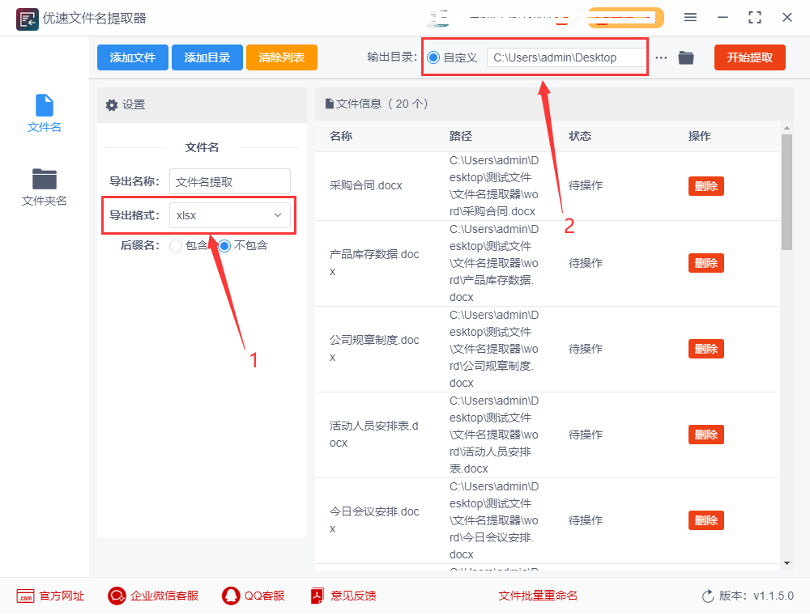Select file name 公司规章制度.docx
The height and width of the screenshot is (615, 810).
(374, 348)
